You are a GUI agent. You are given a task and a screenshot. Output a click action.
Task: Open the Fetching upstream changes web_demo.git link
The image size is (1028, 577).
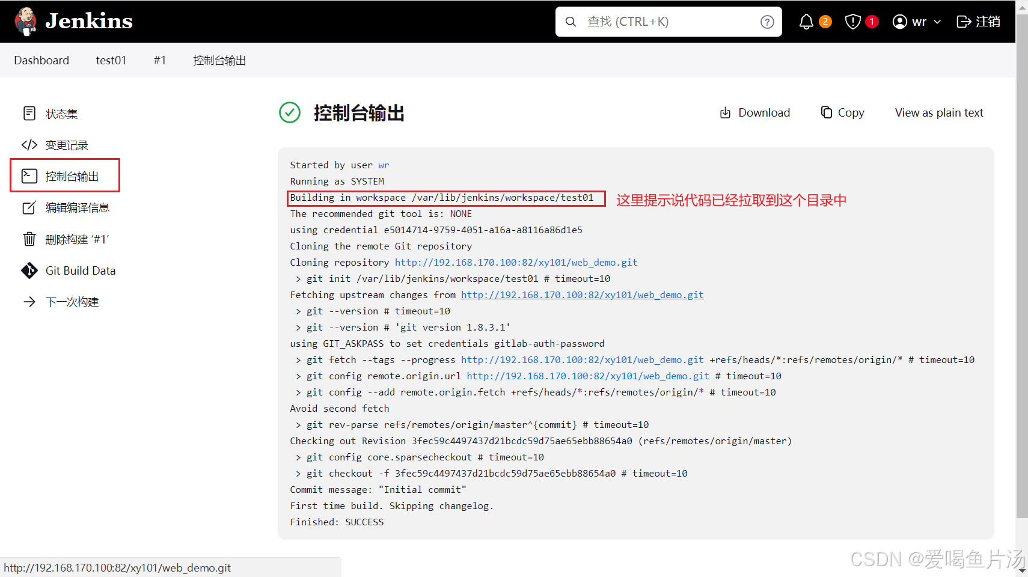[583, 295]
